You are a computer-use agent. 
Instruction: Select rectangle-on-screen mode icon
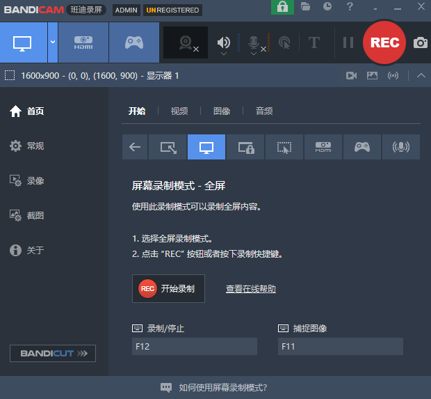coord(168,147)
